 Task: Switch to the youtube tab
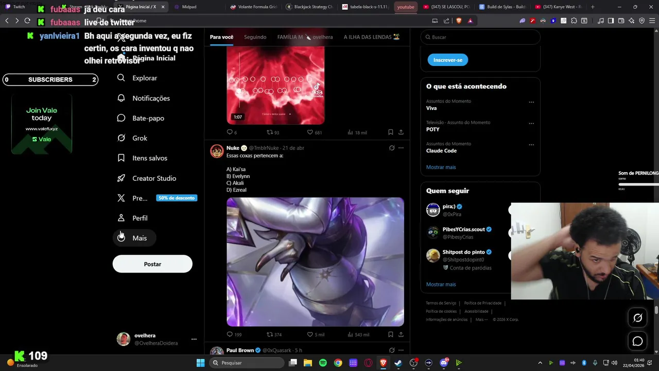pos(406,7)
